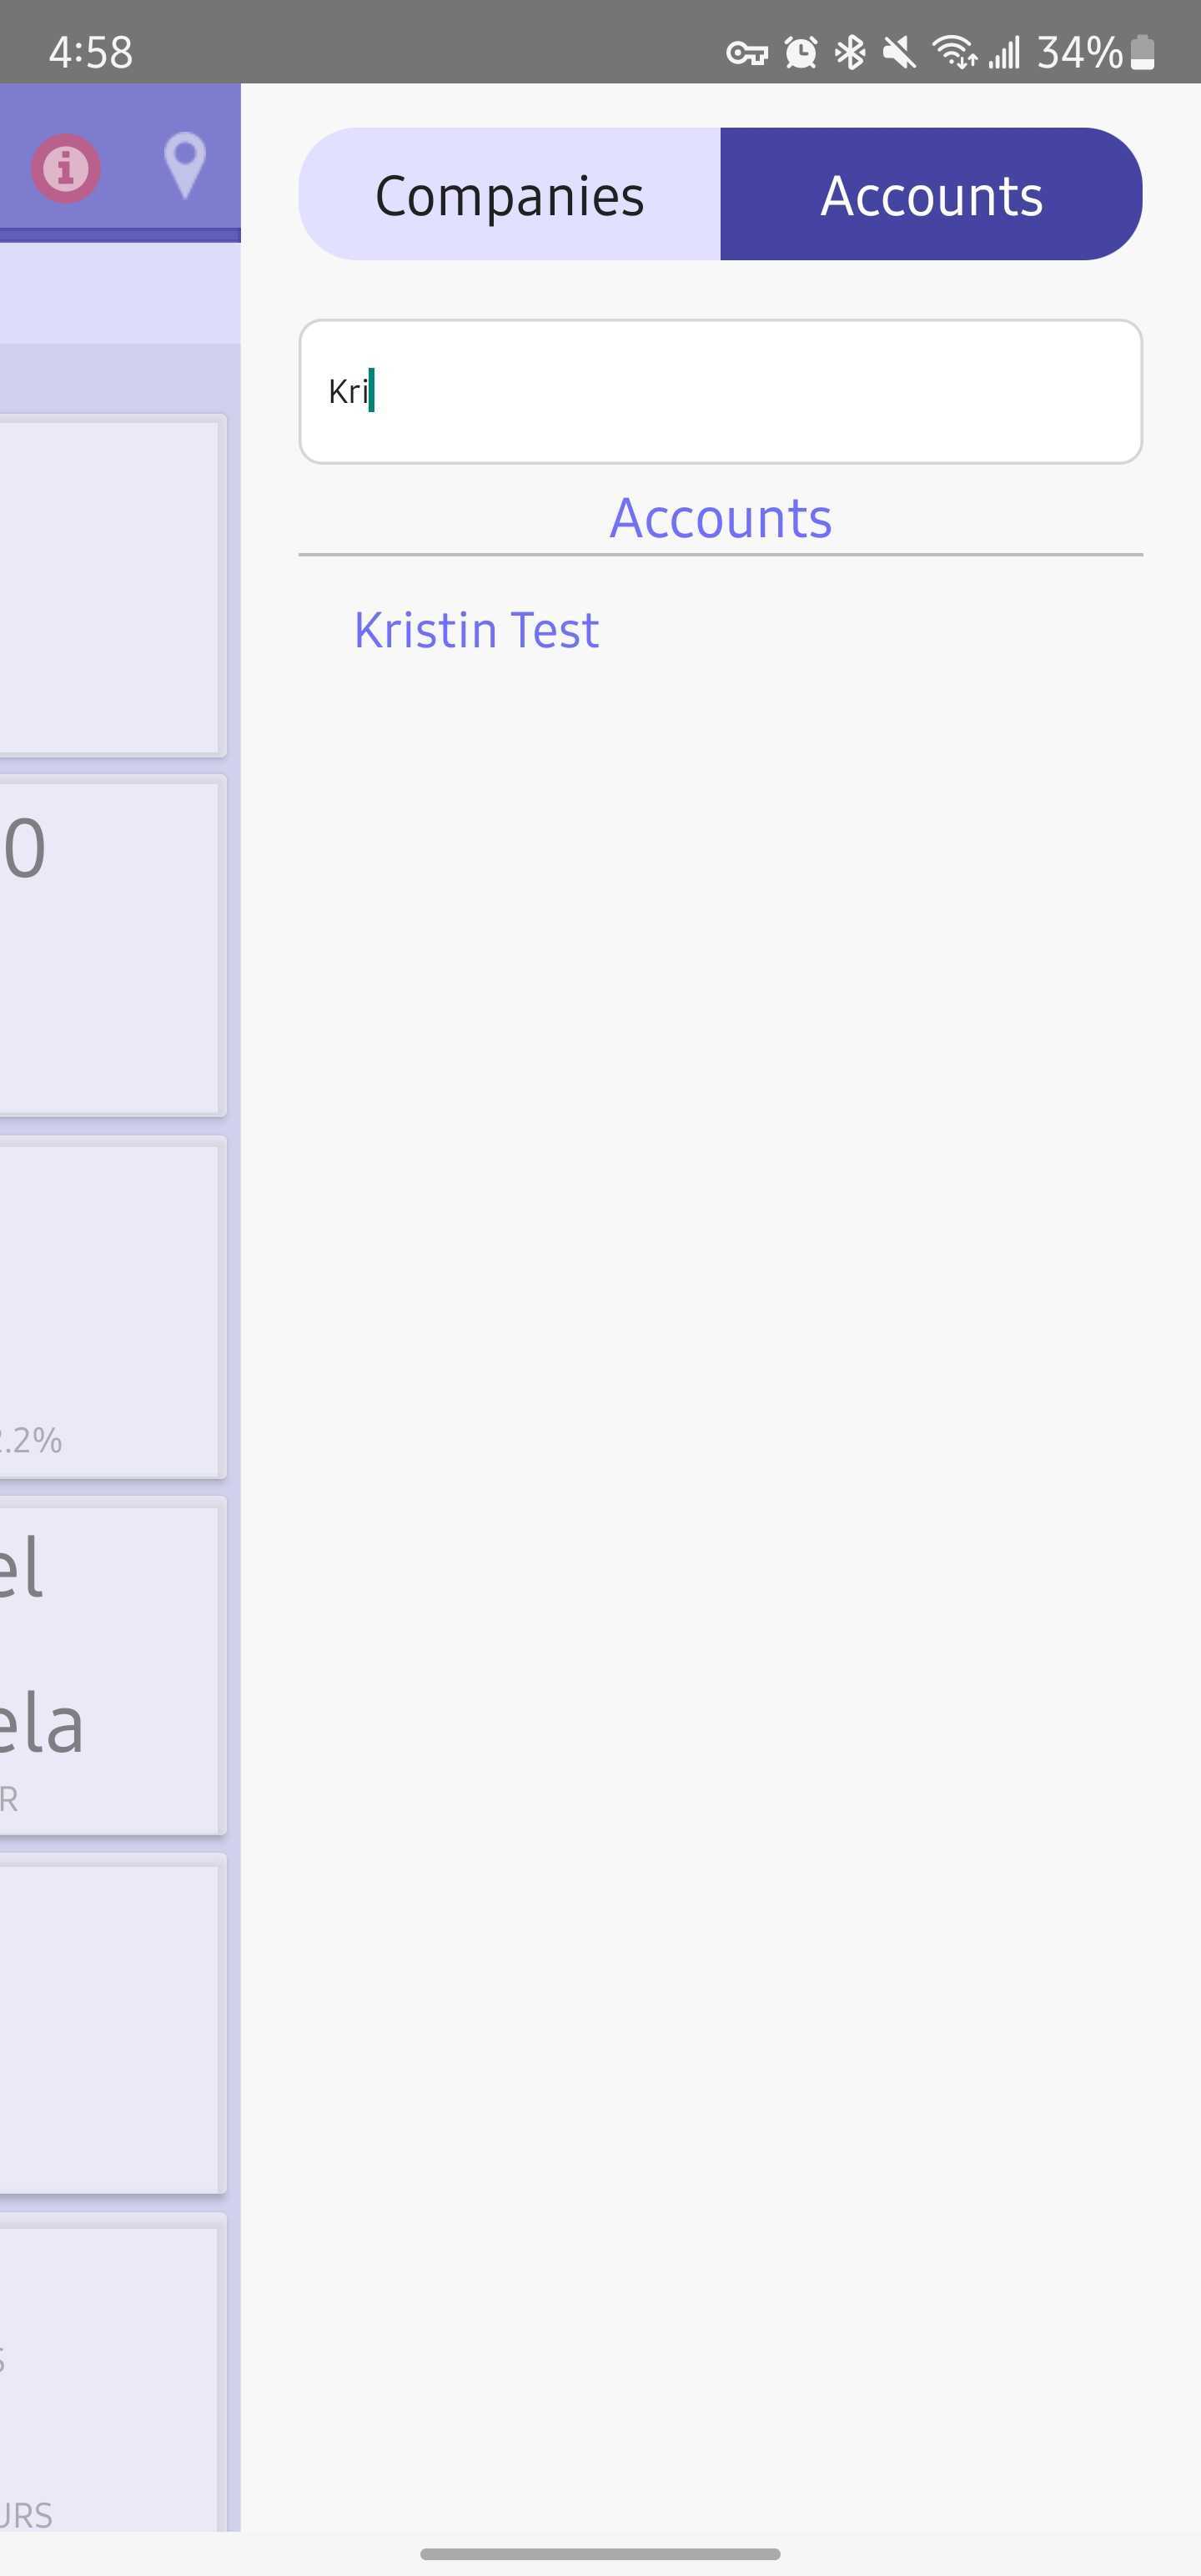Tap the muted sound status icon
Viewport: 1201px width, 2576px height.
899,52
